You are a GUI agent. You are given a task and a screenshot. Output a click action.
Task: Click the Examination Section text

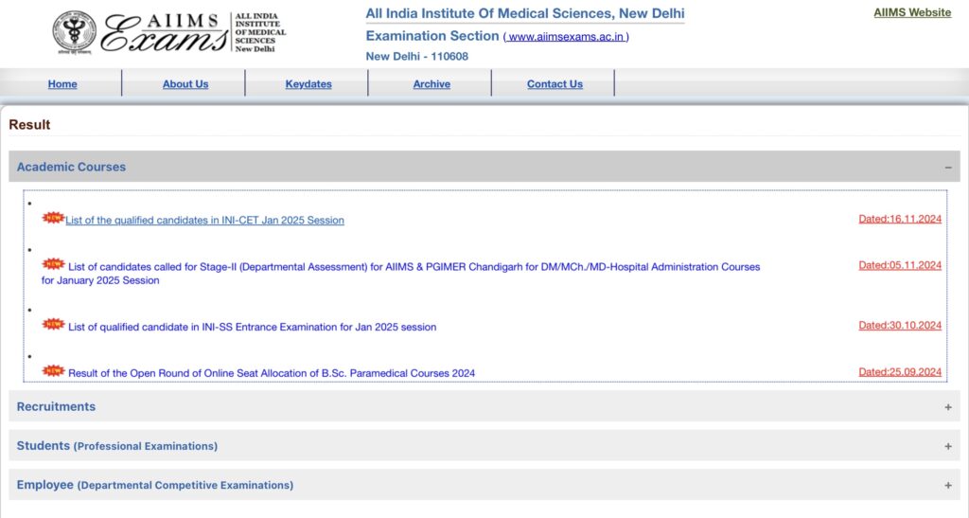point(432,36)
